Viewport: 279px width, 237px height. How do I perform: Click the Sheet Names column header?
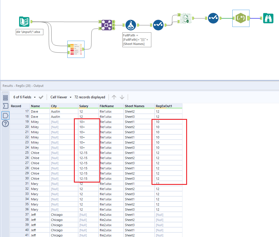tap(139, 106)
